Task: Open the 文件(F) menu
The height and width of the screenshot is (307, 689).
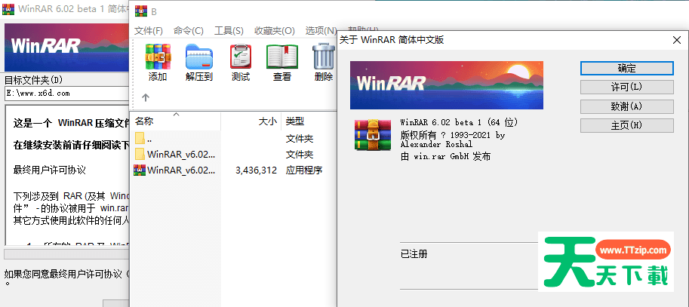Action: pos(149,31)
